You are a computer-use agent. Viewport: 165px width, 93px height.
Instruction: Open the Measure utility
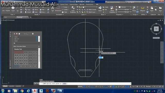tap(143, 9)
